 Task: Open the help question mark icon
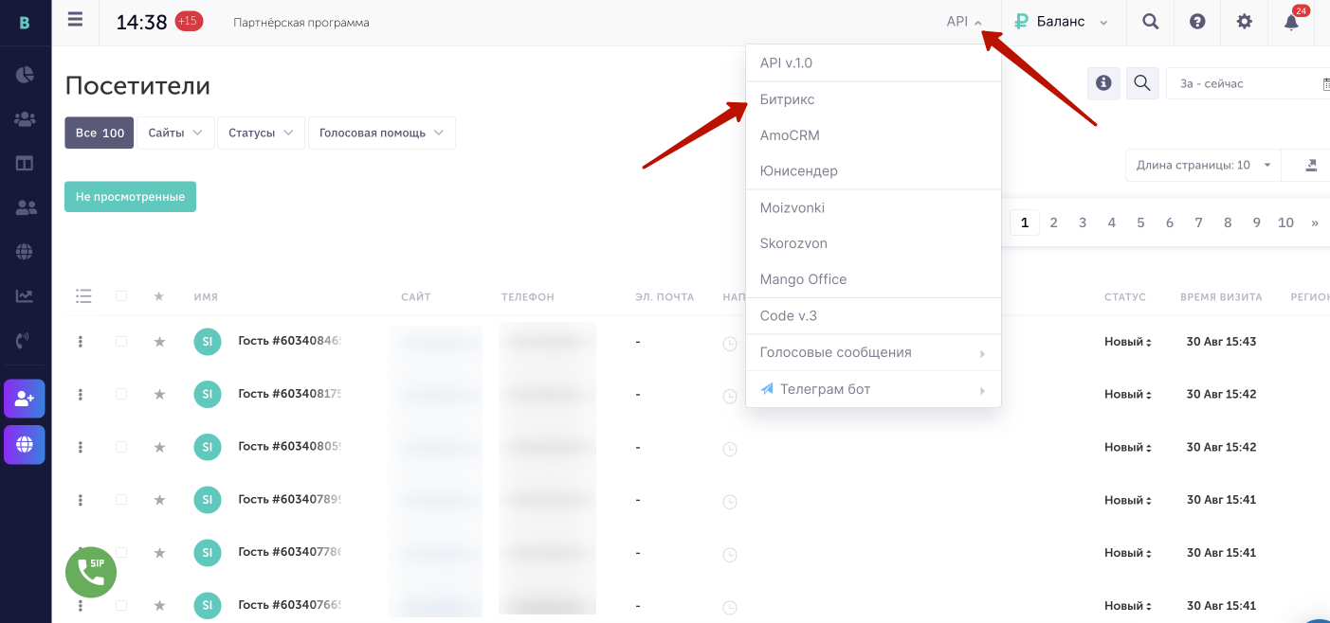point(1197,22)
